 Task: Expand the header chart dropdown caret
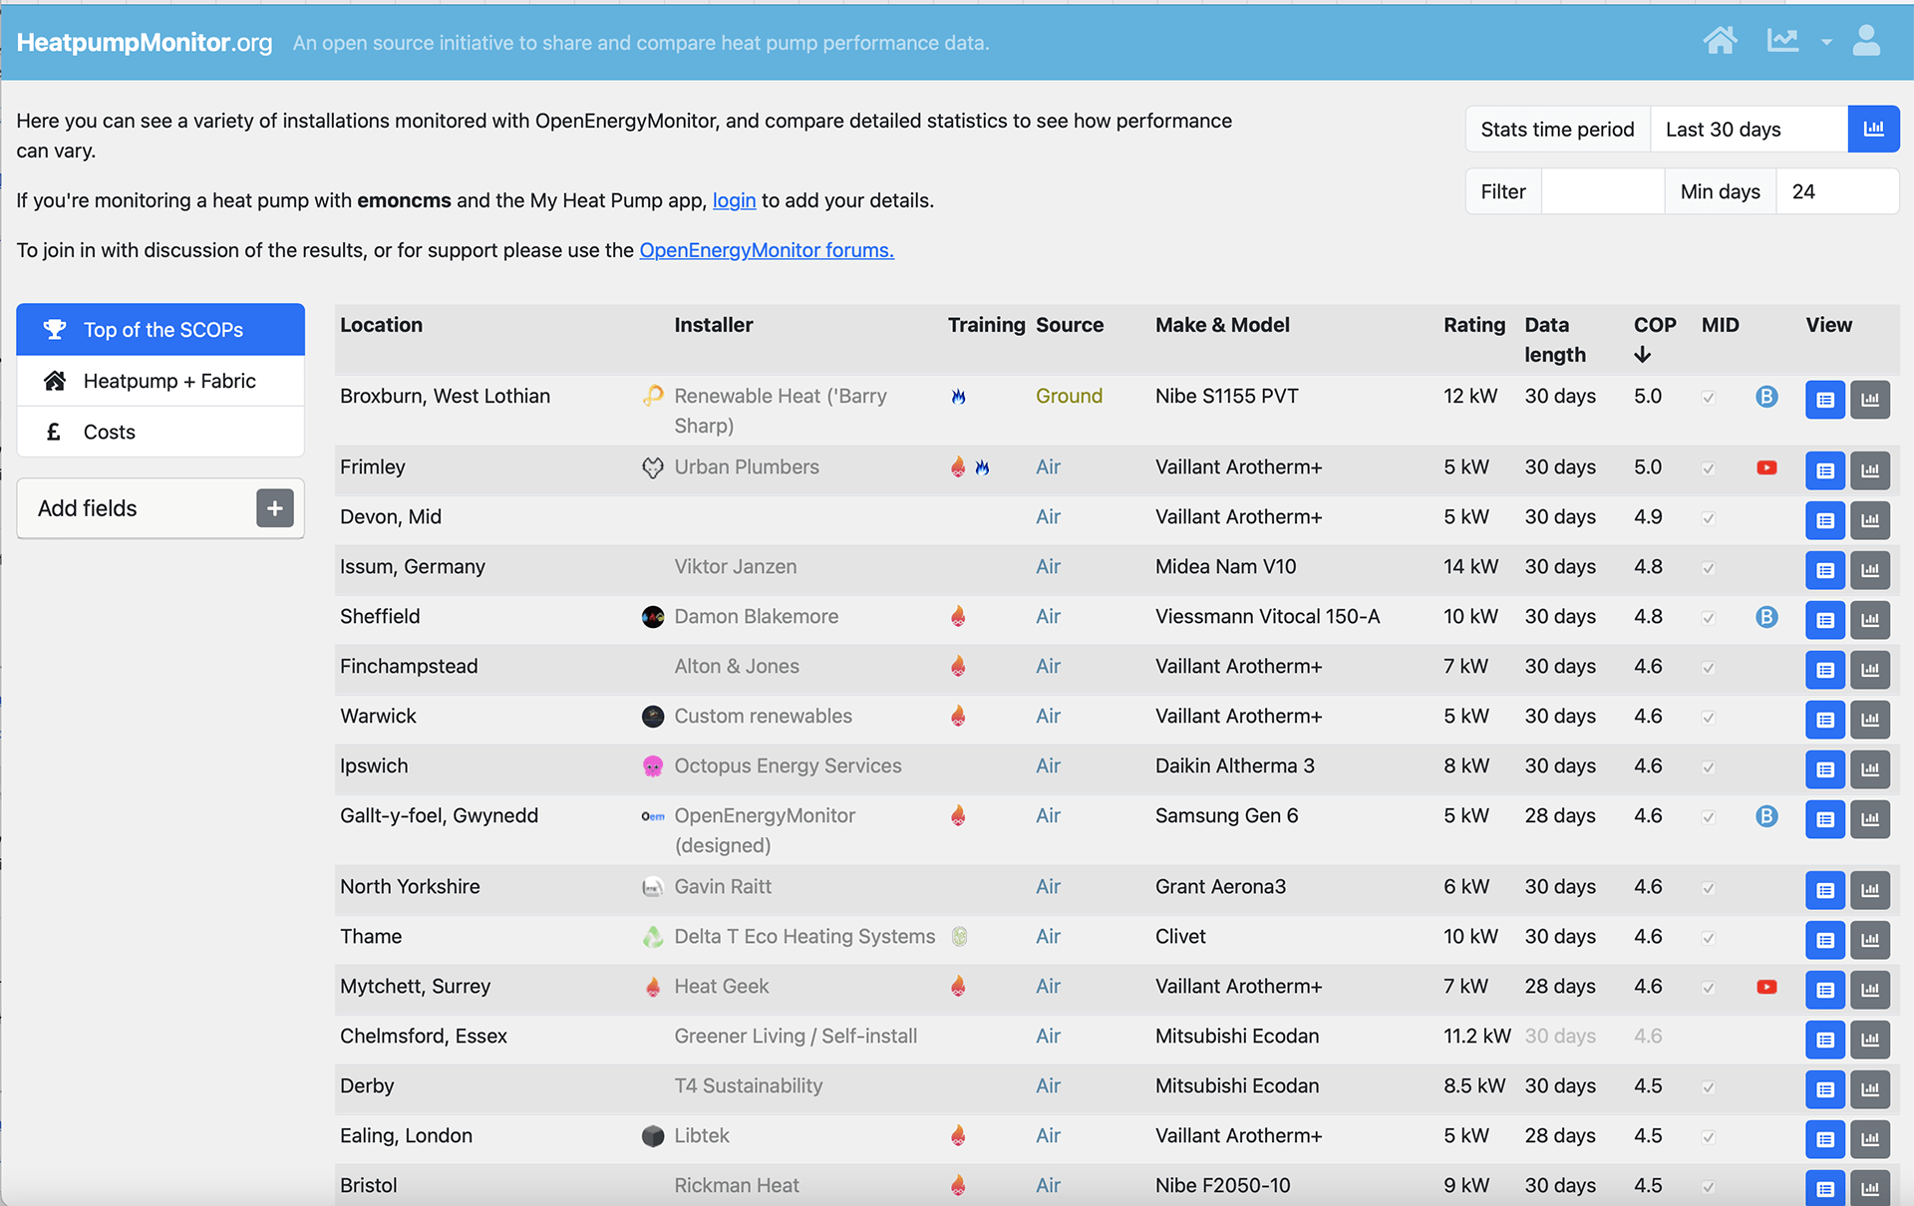point(1826,43)
